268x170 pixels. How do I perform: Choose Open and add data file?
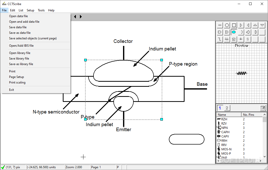click(x=36, y=22)
